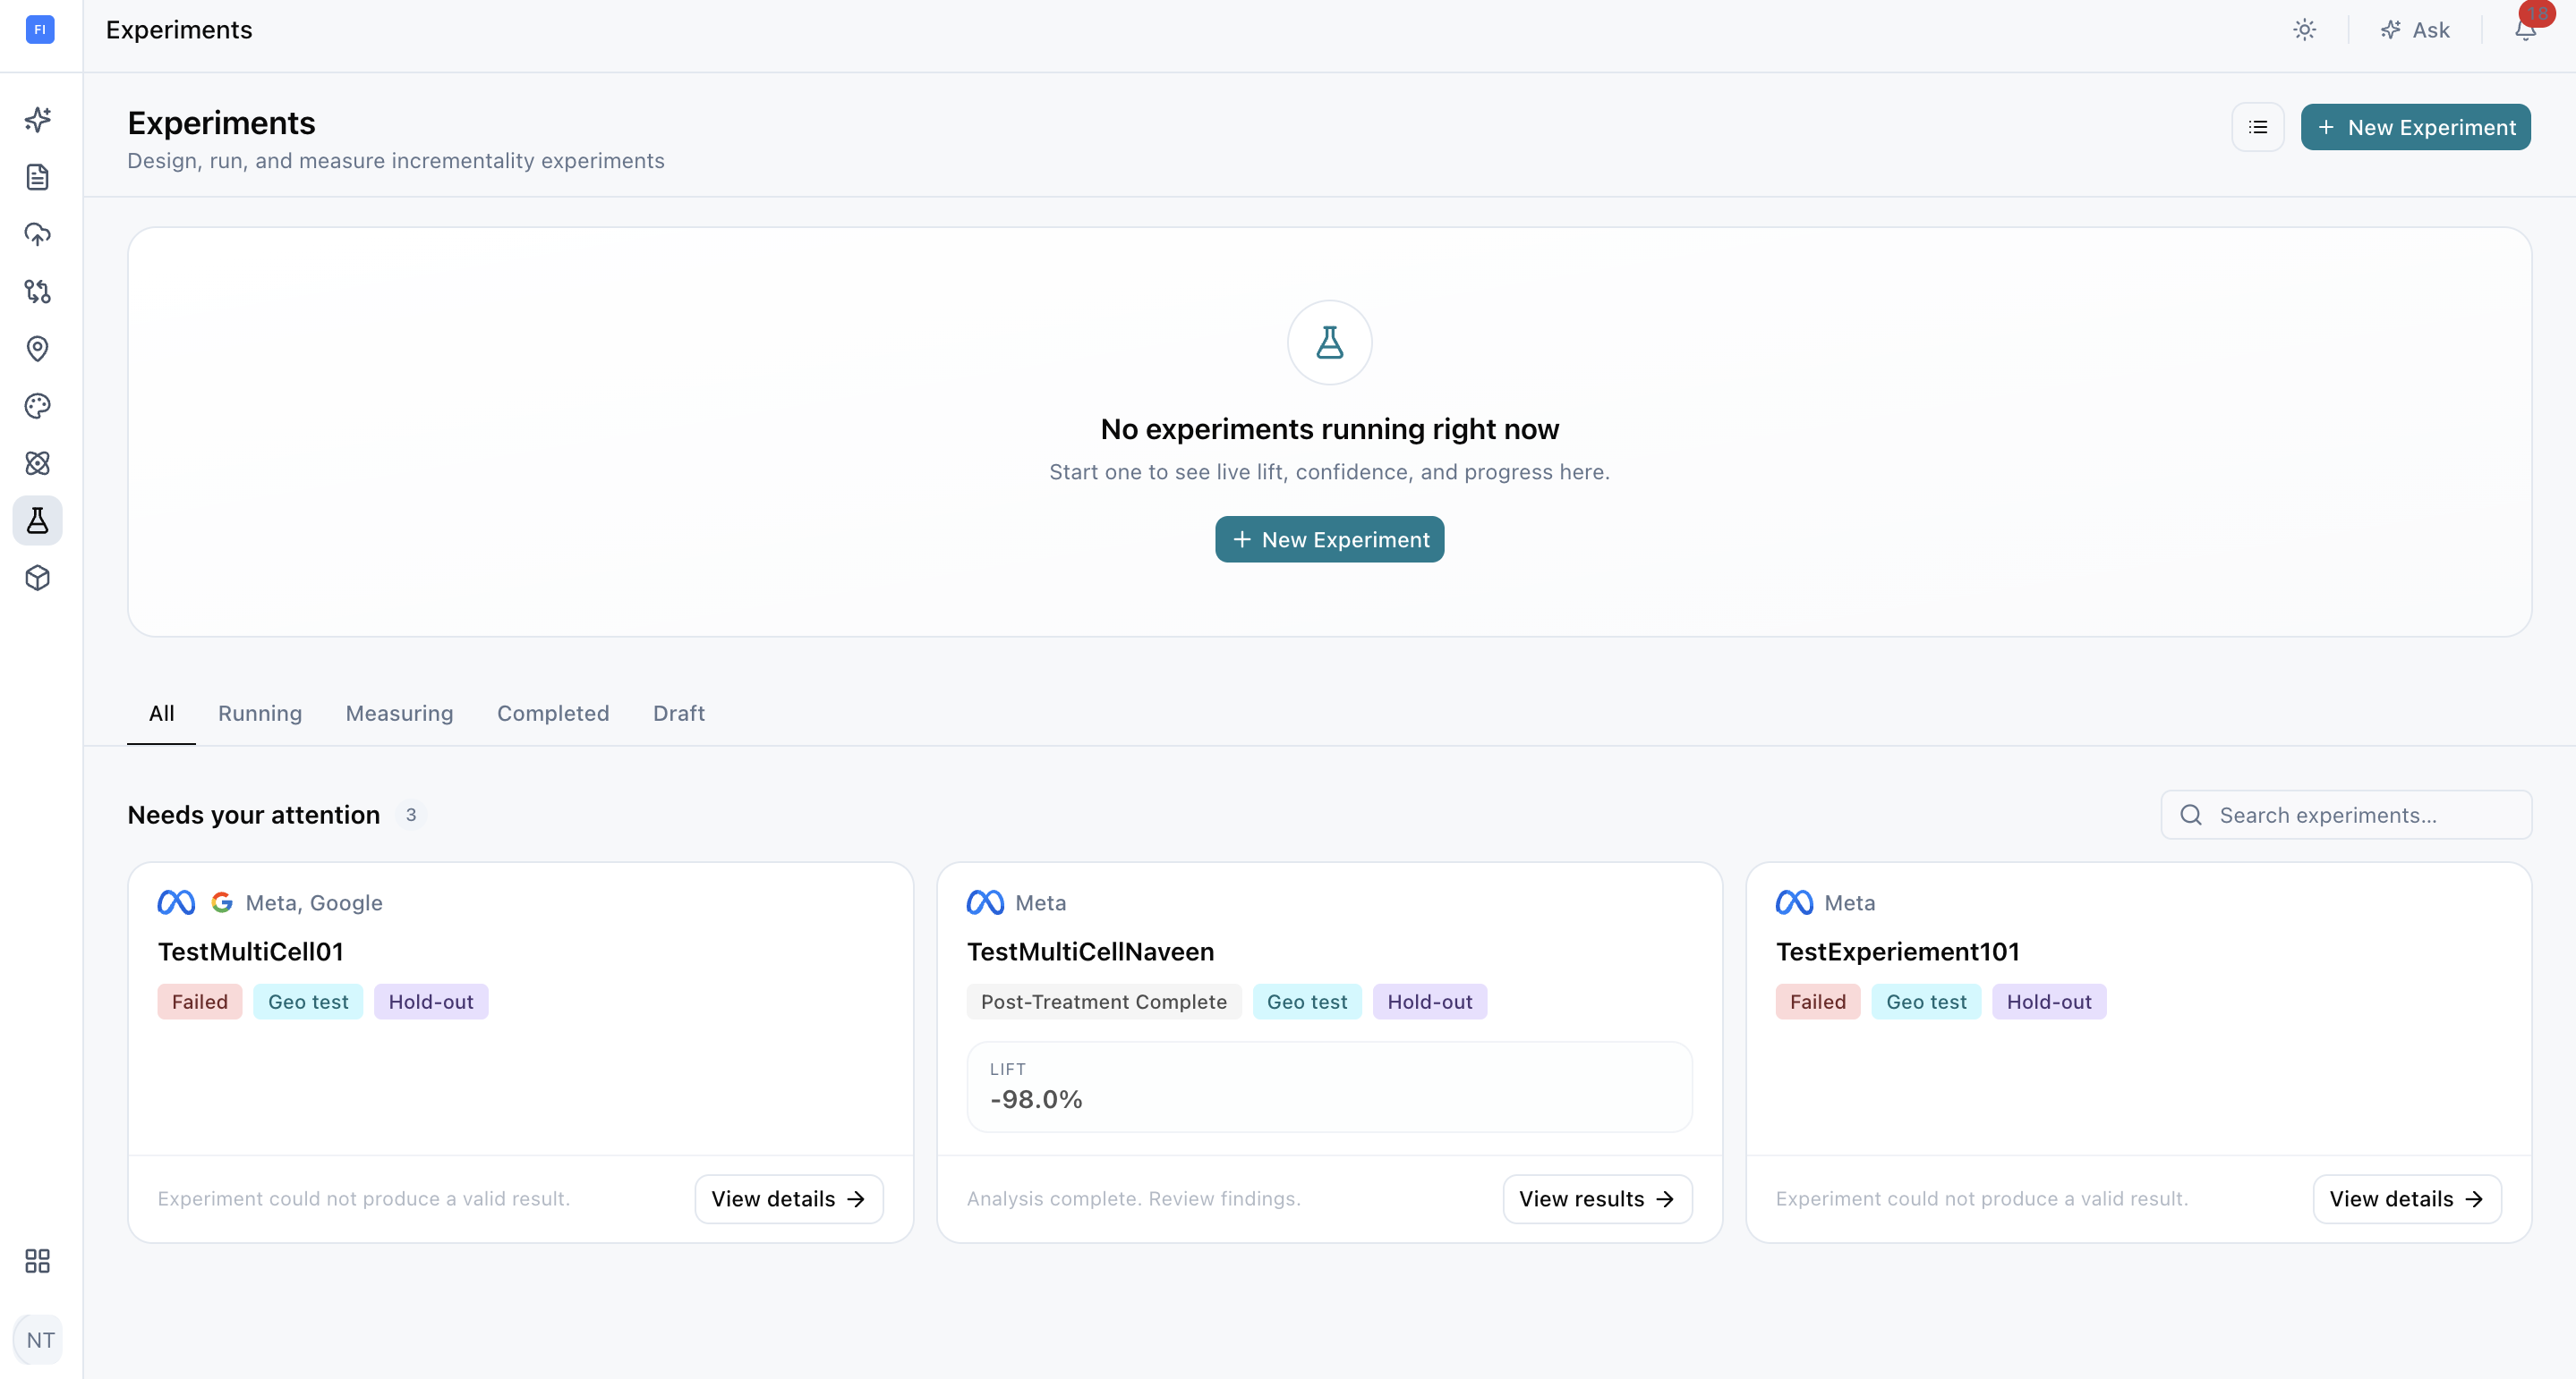Image resolution: width=2576 pixels, height=1379 pixels.
Task: Switch to the Running tab
Action: pyautogui.click(x=260, y=714)
